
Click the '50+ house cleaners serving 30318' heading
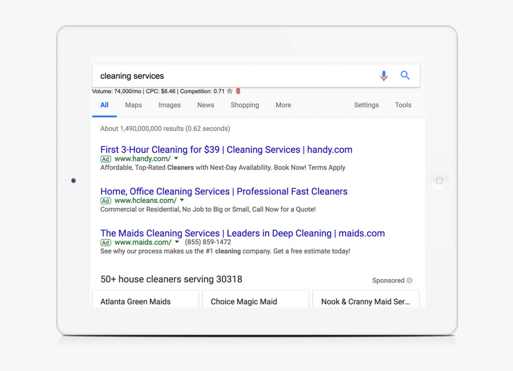coord(171,279)
